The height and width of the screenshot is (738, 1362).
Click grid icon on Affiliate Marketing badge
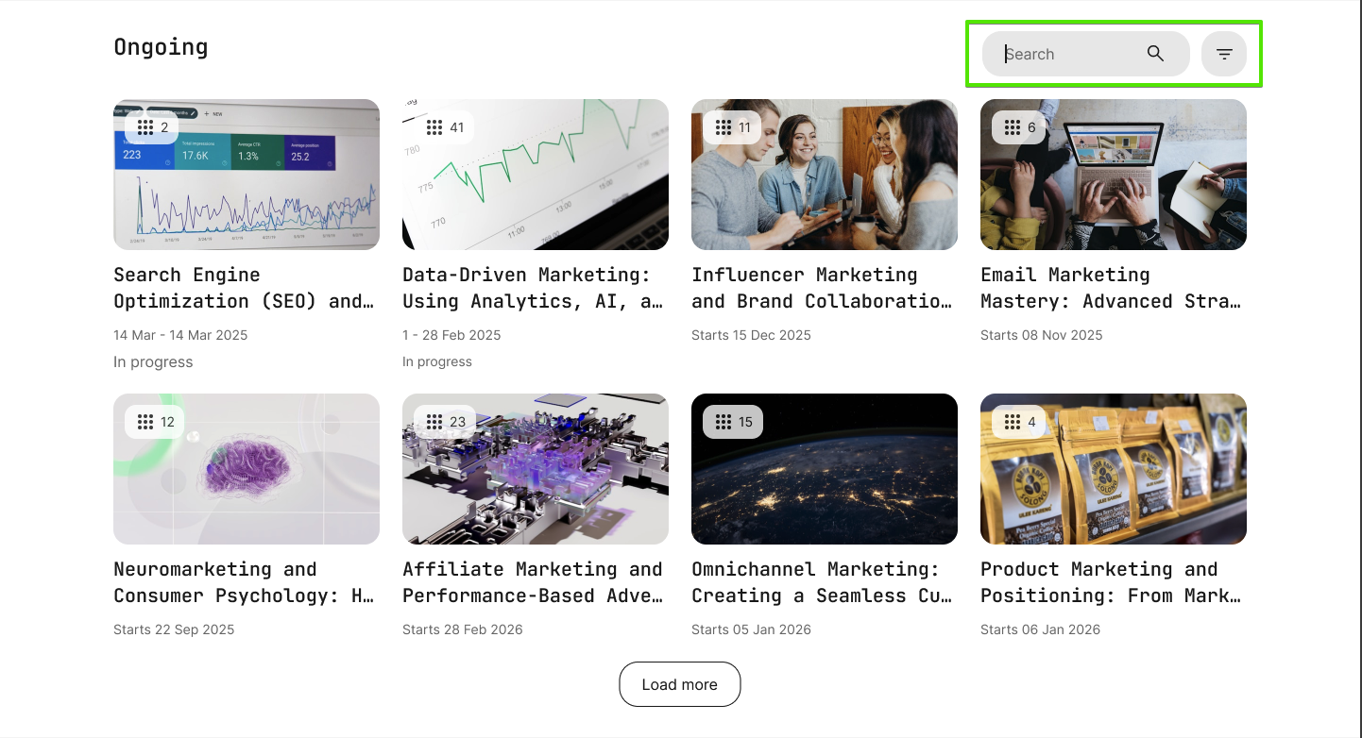(x=434, y=422)
